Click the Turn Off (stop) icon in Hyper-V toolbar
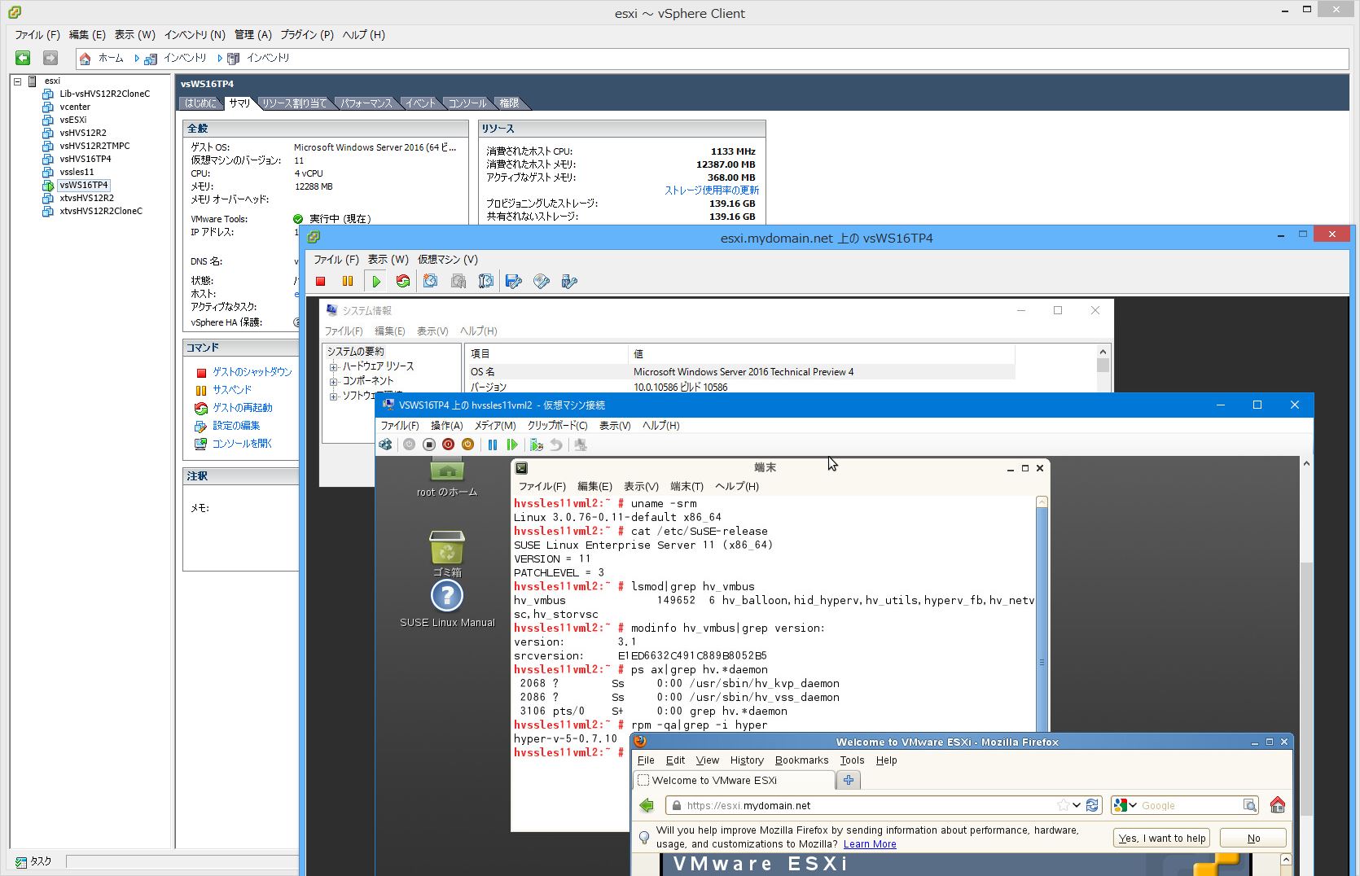 (x=429, y=445)
